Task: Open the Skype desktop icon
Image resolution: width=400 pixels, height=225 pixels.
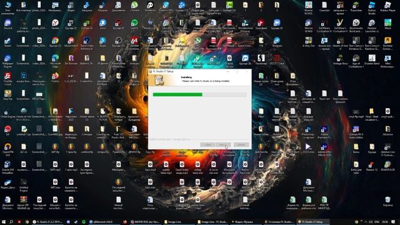Action: [x=102, y=42]
